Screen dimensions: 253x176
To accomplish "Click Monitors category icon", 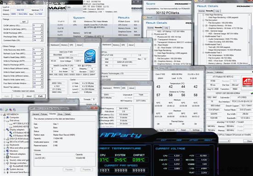I will click(7, 151).
